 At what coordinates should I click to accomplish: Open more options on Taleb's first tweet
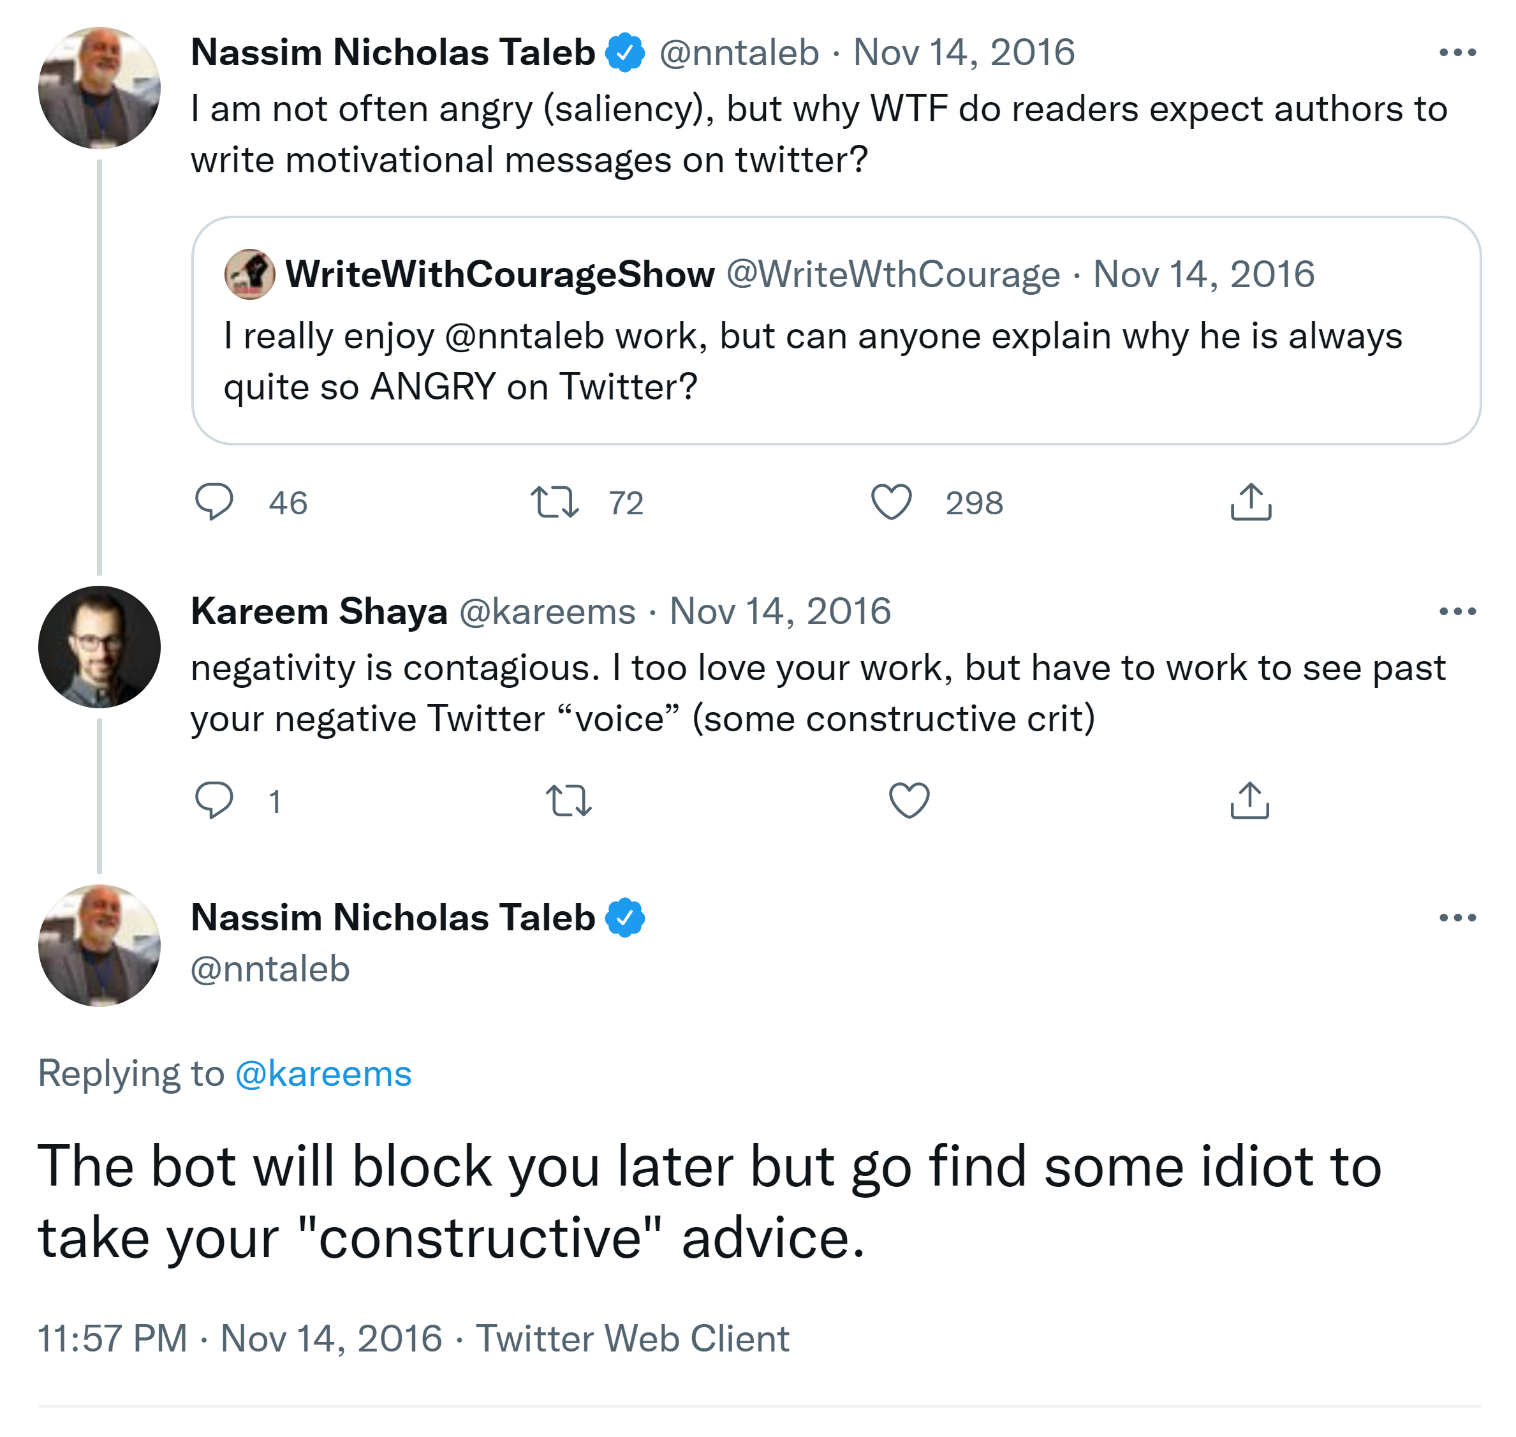click(1457, 53)
